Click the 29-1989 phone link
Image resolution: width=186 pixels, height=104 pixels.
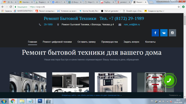[x=48, y=25]
